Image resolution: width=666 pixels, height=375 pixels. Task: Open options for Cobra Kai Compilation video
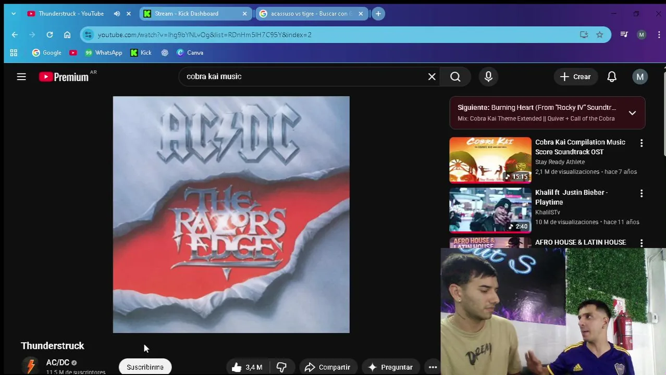[x=642, y=143]
